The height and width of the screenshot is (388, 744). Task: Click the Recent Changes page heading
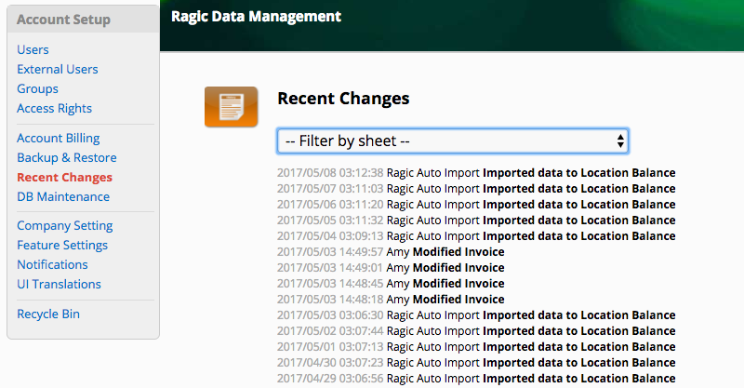(x=343, y=99)
